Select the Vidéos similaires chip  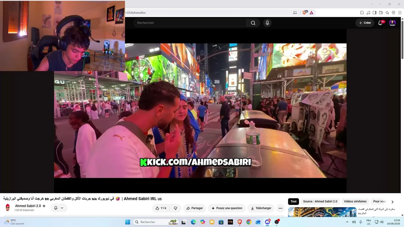[355, 201]
